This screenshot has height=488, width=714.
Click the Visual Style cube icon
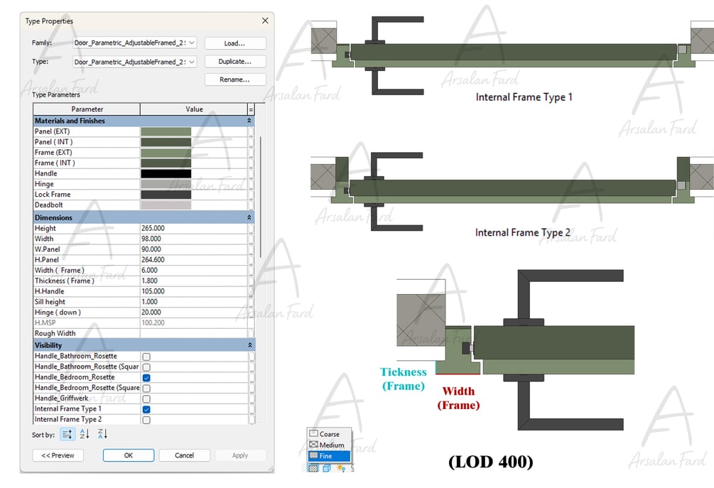[327, 468]
